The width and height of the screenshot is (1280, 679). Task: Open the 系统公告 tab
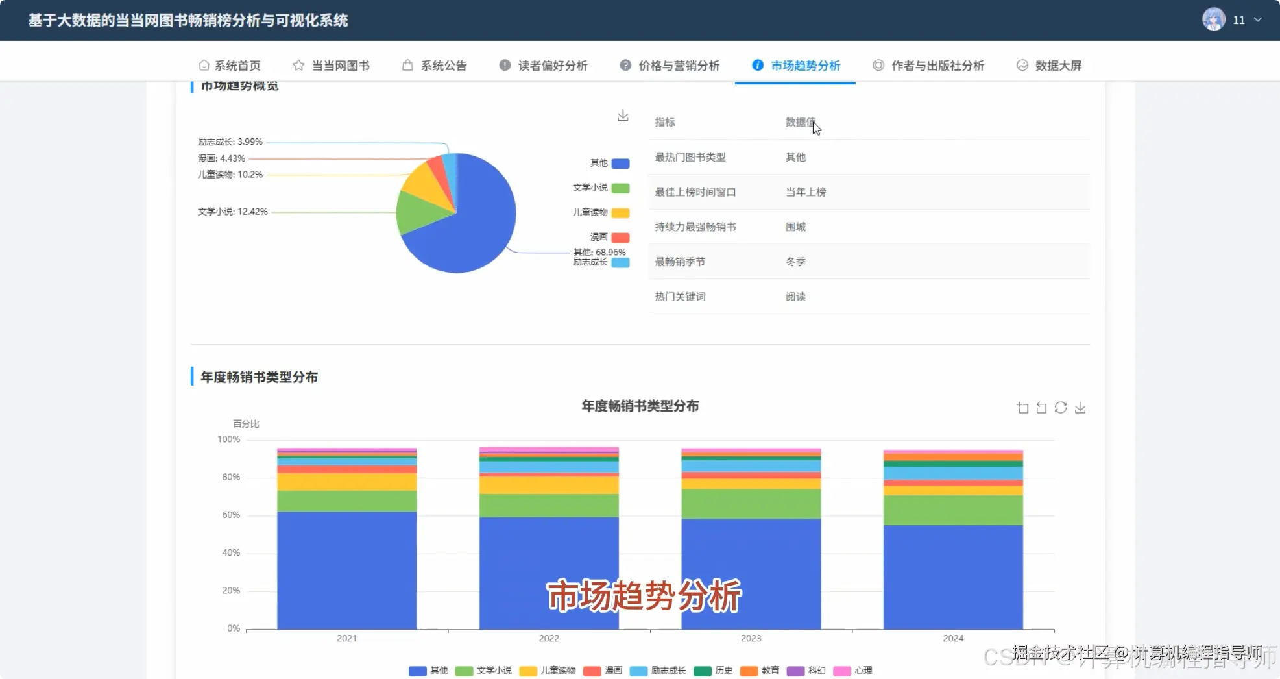(435, 66)
